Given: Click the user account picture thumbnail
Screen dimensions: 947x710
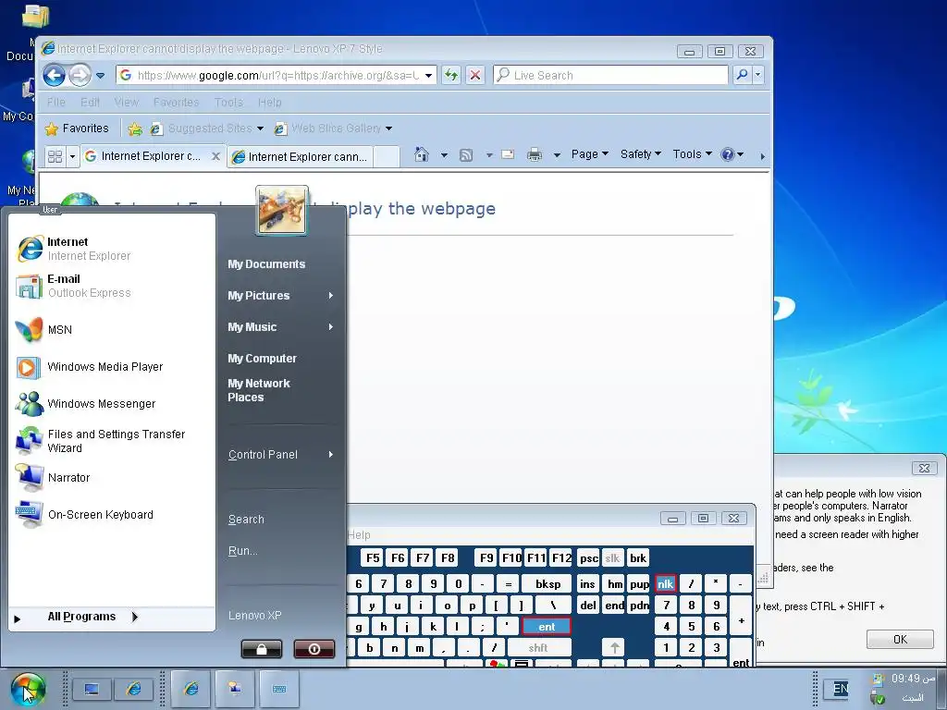Looking at the screenshot, I should click(x=282, y=210).
